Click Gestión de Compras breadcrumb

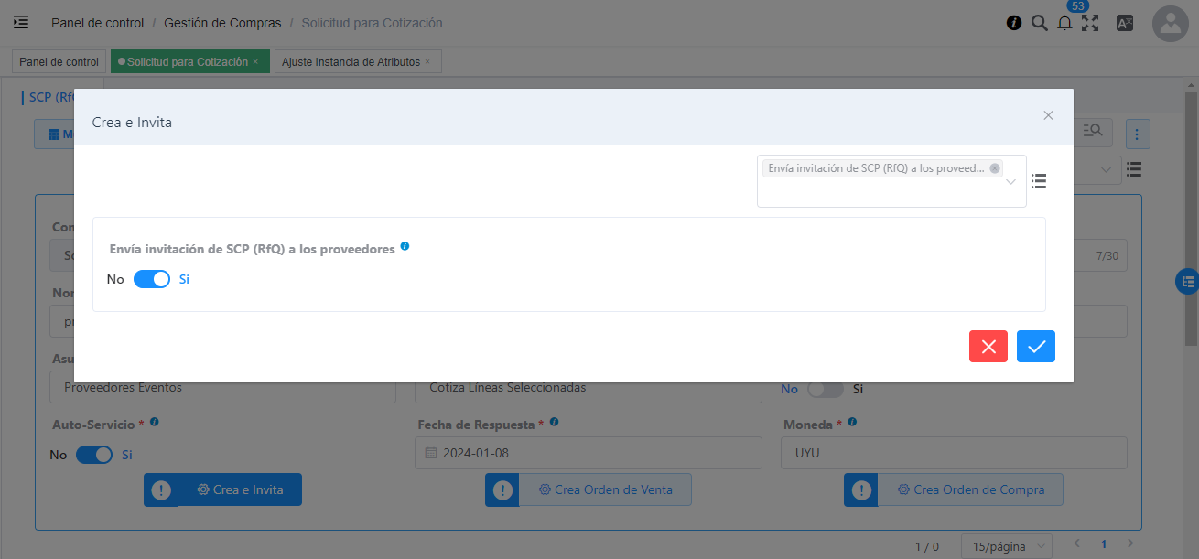(222, 23)
